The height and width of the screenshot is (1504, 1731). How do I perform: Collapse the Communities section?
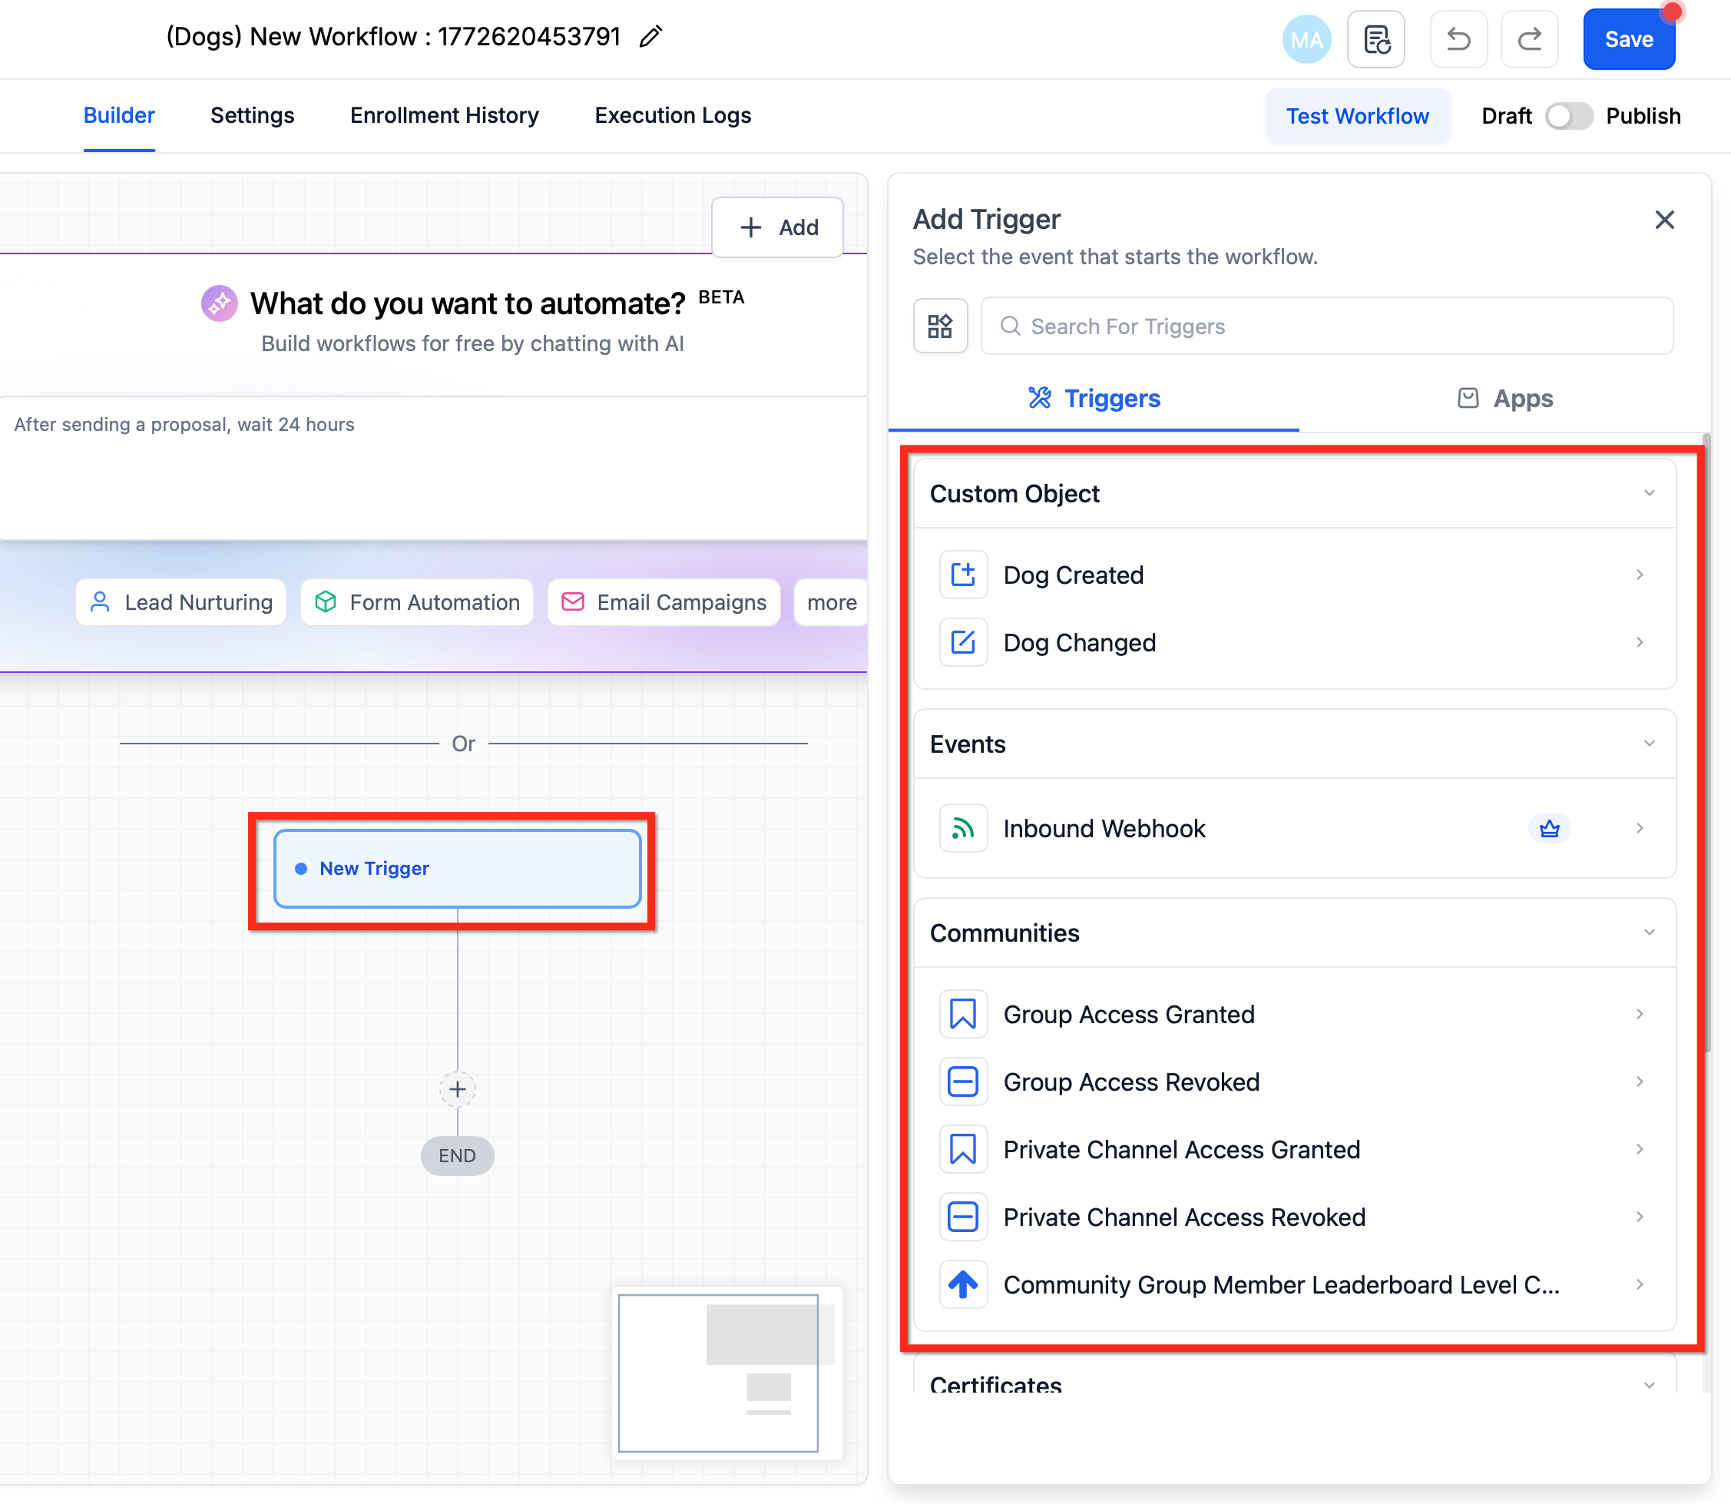point(1649,933)
